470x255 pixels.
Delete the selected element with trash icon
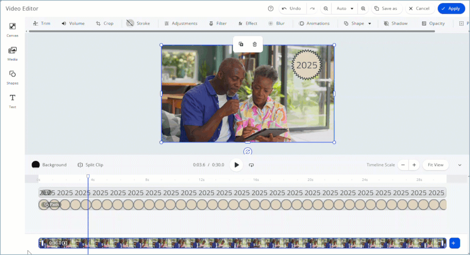click(254, 44)
